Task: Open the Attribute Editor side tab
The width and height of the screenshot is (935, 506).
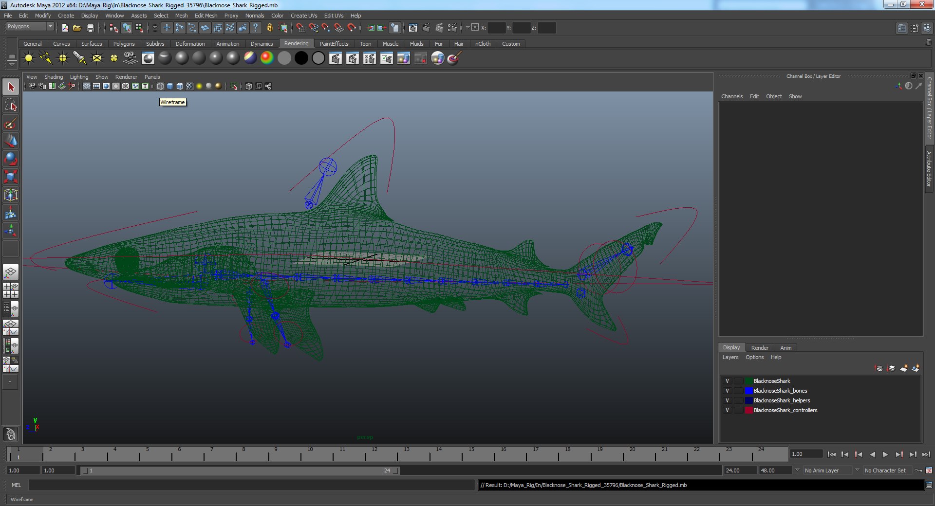Action: 929,169
